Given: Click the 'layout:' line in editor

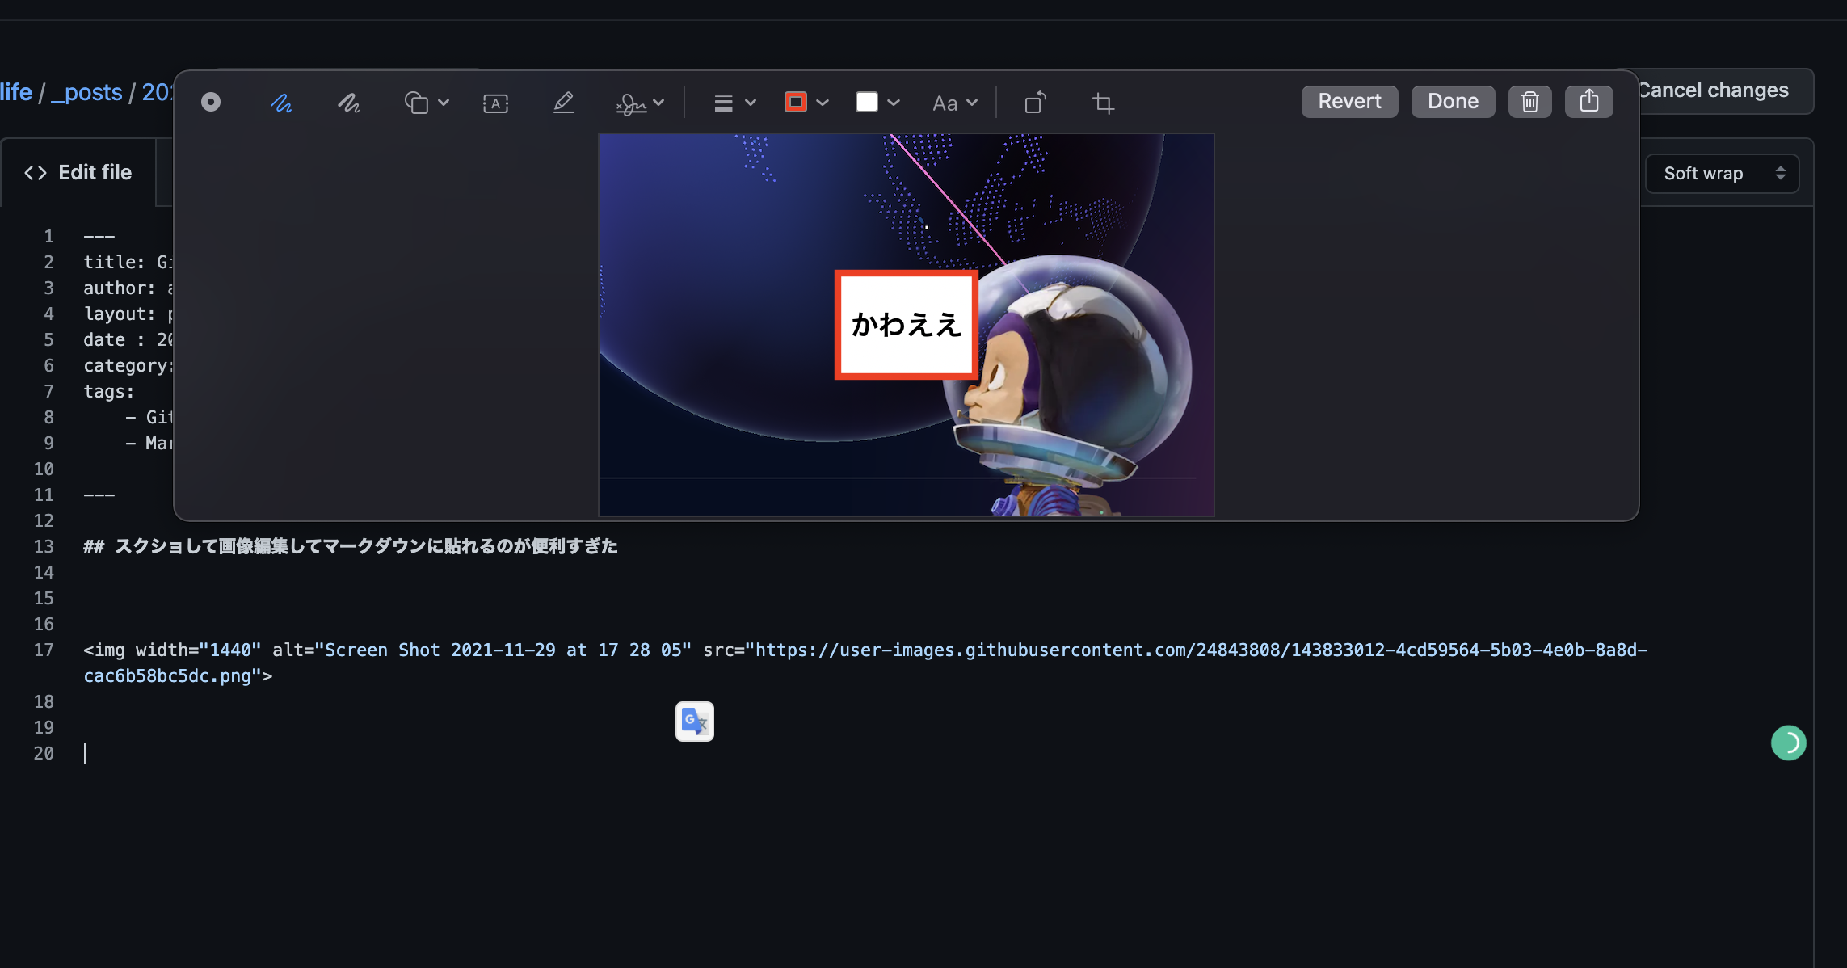Looking at the screenshot, I should [x=128, y=314].
